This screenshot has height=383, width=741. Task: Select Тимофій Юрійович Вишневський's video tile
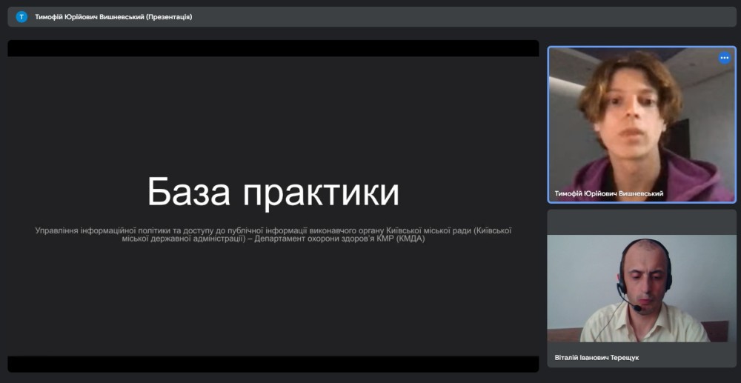coord(642,124)
